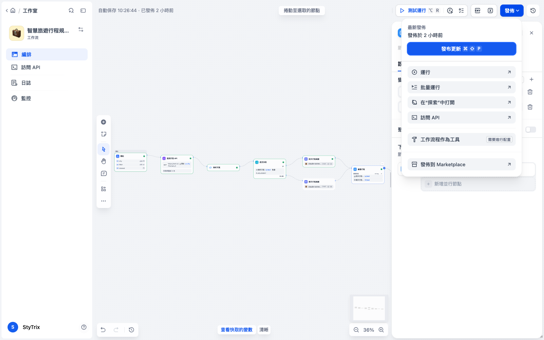Open the ENV environment variables icon

click(x=478, y=11)
